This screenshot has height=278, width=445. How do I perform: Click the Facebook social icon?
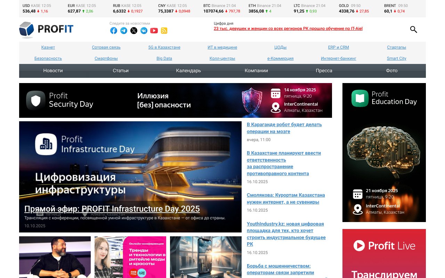coord(114,31)
